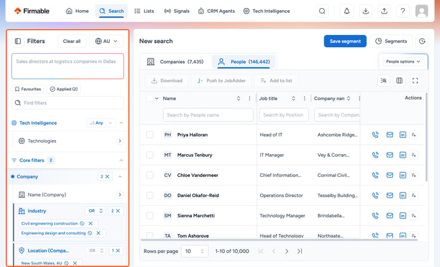Open People options dropdown
The height and width of the screenshot is (267, 440).
click(403, 62)
